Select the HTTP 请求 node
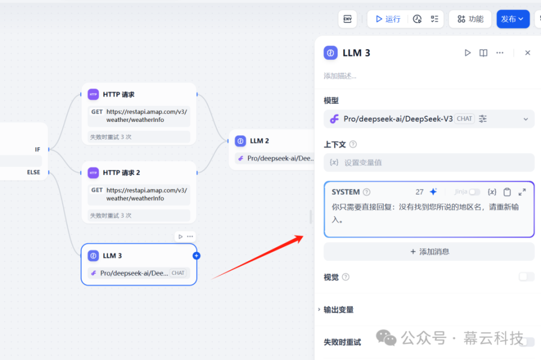The image size is (541, 360). pos(139,113)
